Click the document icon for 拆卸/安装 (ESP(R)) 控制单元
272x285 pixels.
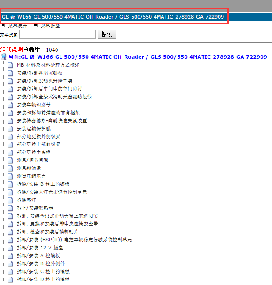pyautogui.click(x=11, y=240)
